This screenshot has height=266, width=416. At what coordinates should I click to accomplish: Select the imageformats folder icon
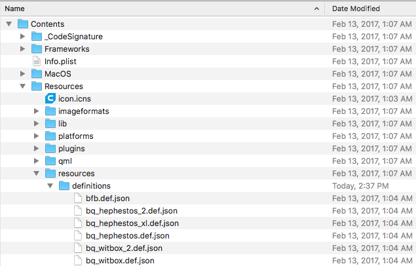[x=50, y=111]
